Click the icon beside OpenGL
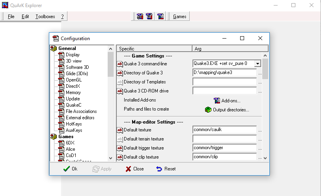Viewport: 321px width, 196px height. coord(61,80)
